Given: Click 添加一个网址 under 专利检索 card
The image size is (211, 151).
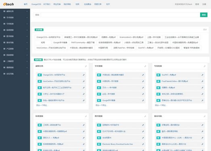Looking at the screenshot, I should [161, 105].
